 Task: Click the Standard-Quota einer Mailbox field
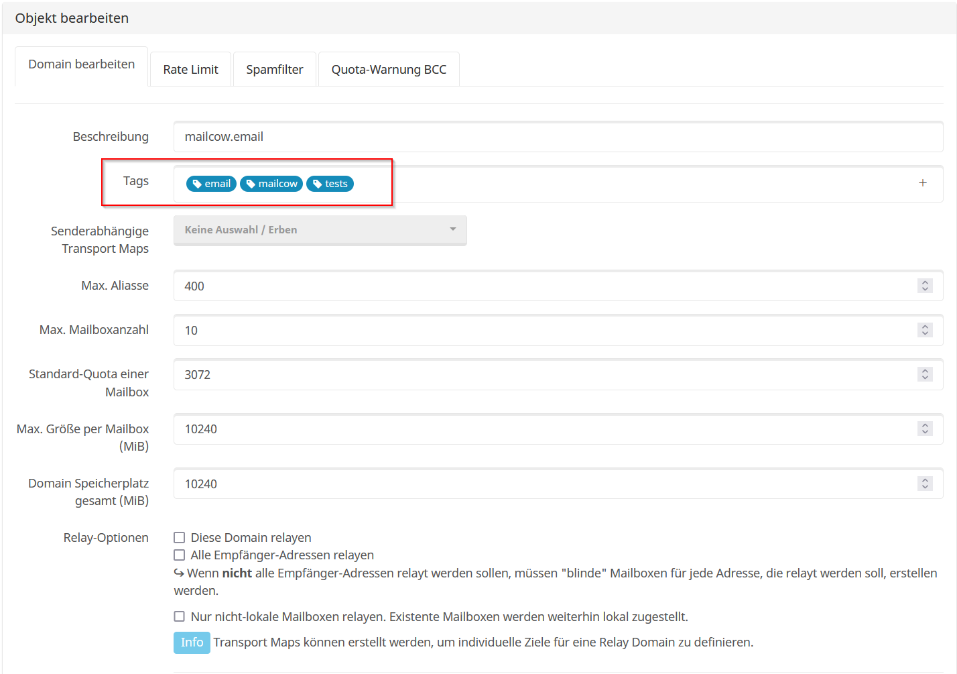pos(558,375)
